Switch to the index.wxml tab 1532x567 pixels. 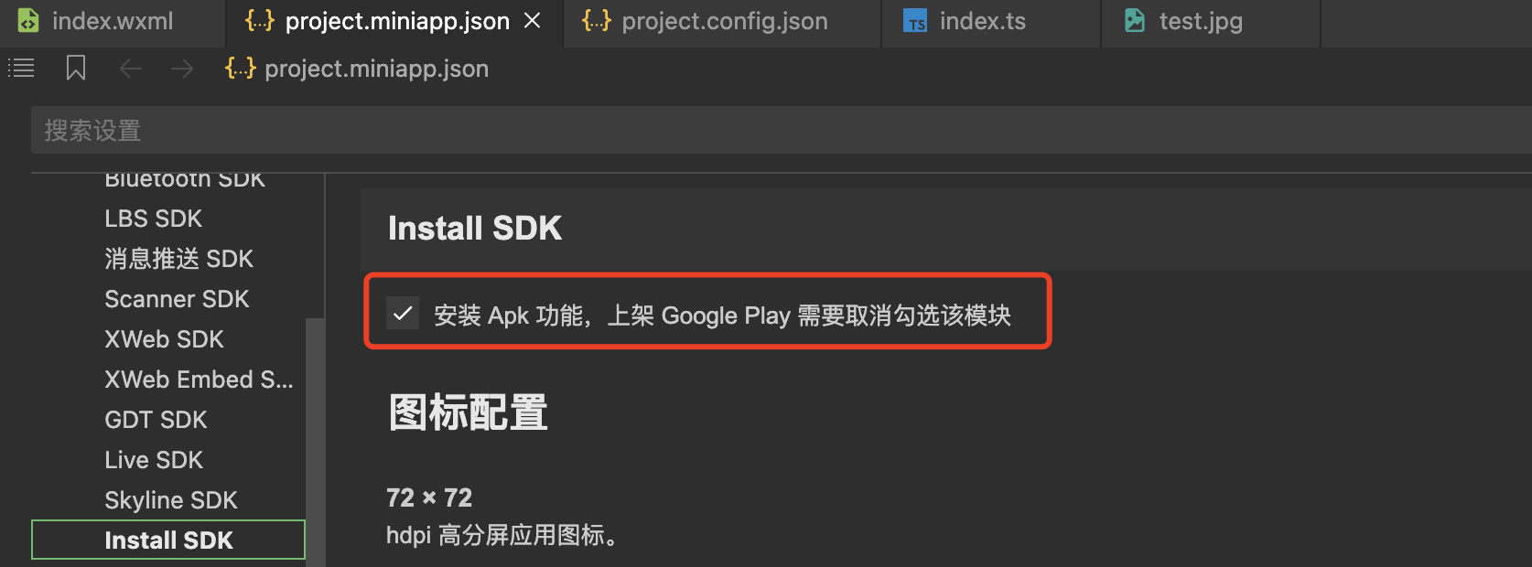tap(112, 21)
